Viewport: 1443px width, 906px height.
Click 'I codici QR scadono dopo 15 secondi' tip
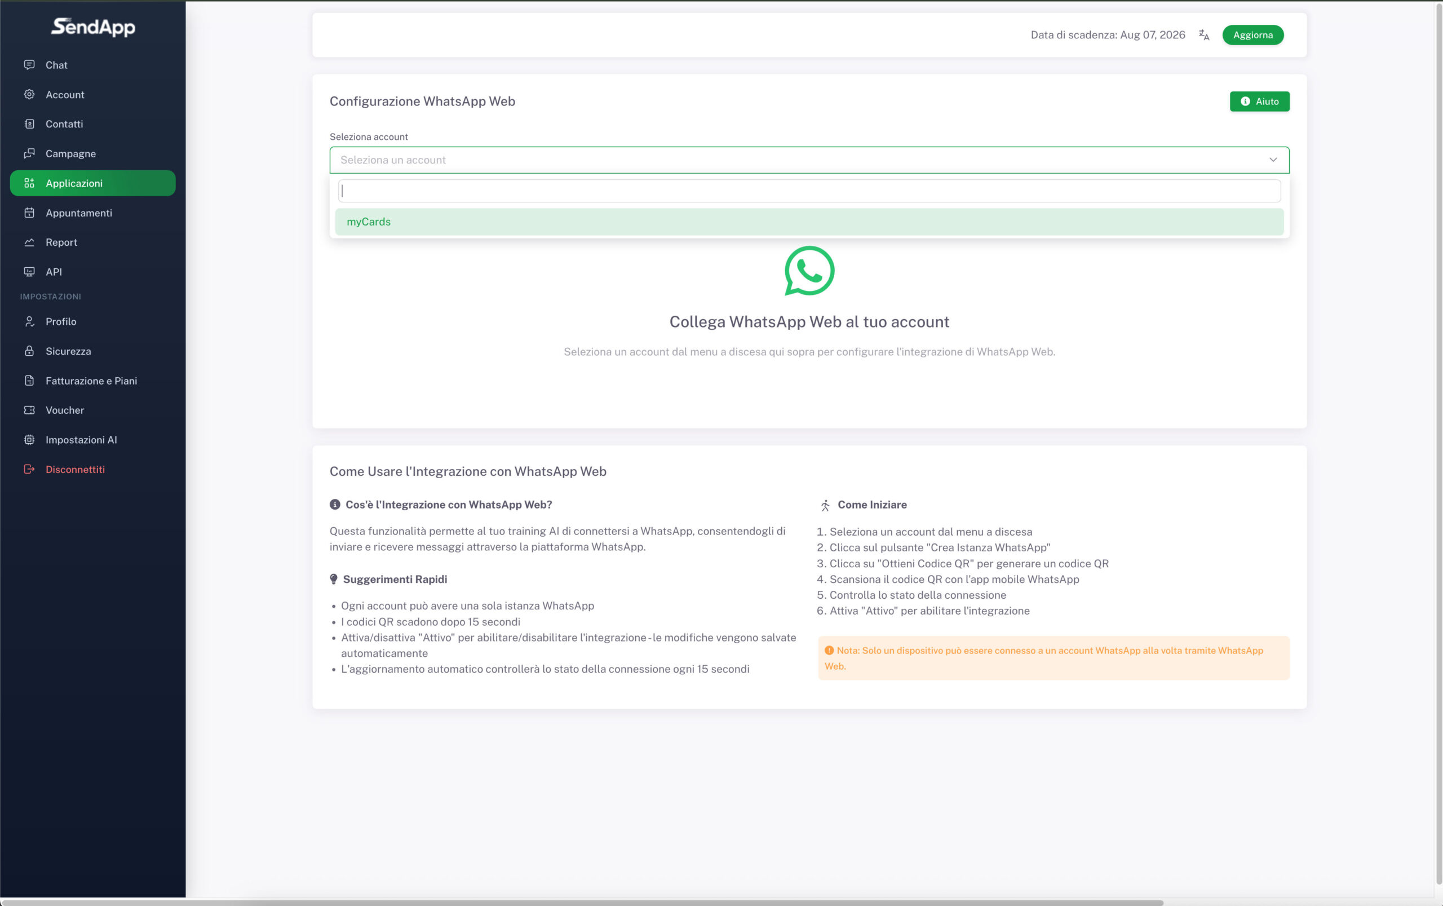click(x=430, y=622)
